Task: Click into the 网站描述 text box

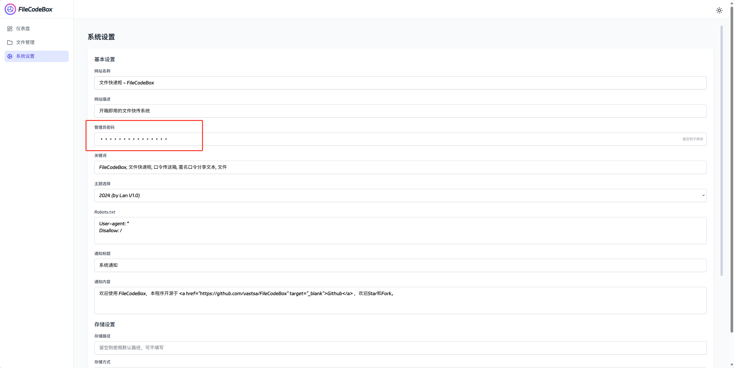Action: (x=400, y=111)
